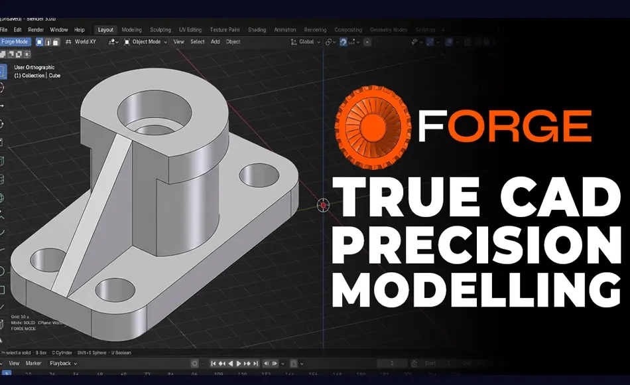The image size is (630, 385).
Task: Toggle the Forge Mode button
Action: 15,42
